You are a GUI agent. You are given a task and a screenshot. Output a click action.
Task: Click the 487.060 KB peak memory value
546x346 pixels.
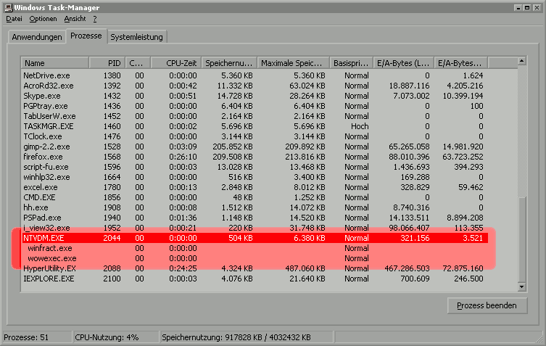coord(305,268)
